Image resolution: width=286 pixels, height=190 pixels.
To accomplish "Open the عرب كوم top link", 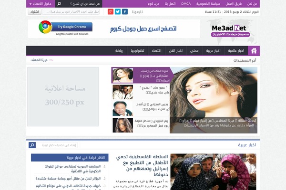I will (x=153, y=4).
